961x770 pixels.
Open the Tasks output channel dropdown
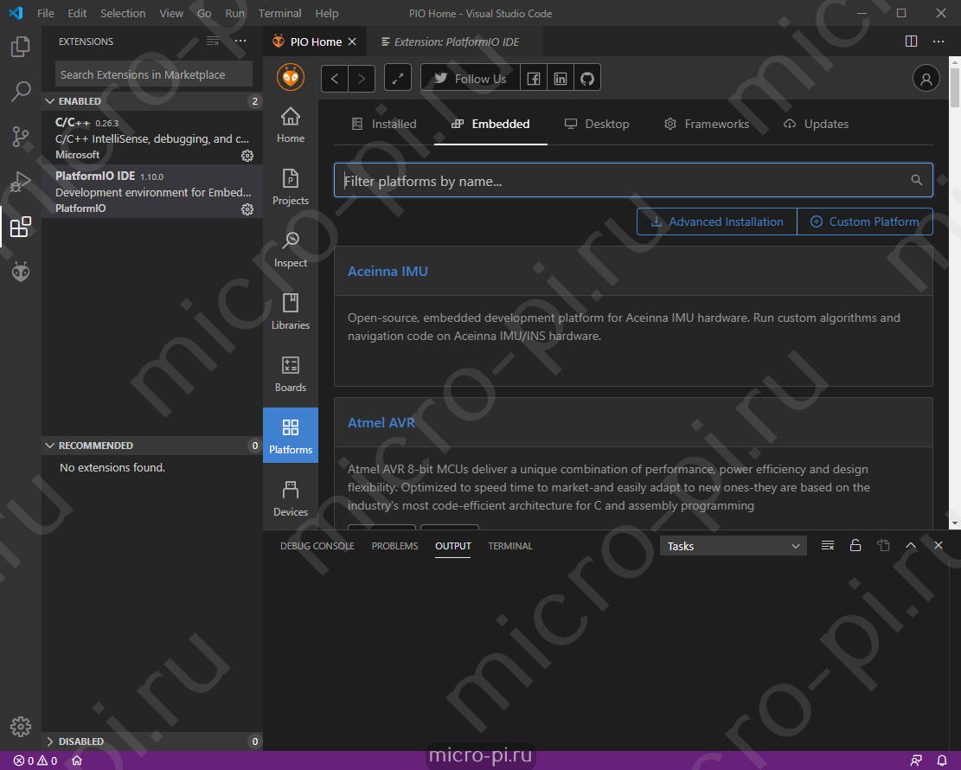click(x=733, y=546)
